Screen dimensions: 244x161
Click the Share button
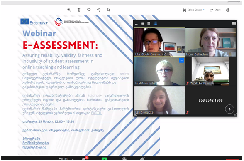click(x=215, y=10)
